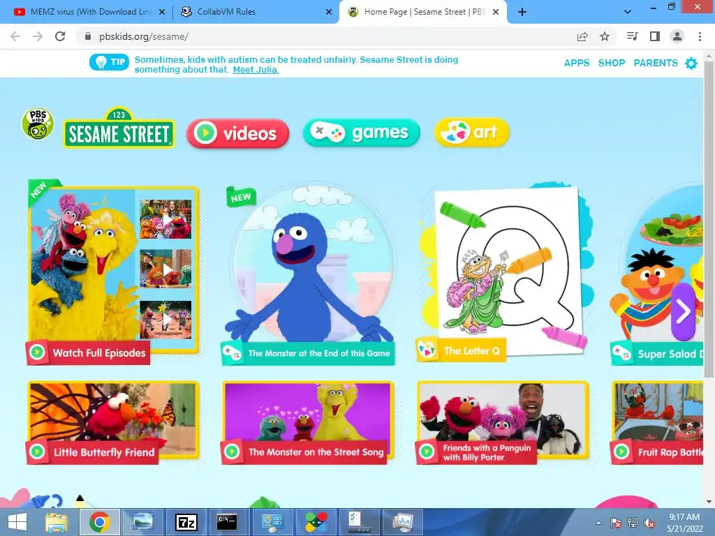Click play icon on Fruit Rap Battle label
Viewport: 715px width, 536px height.
click(x=621, y=452)
